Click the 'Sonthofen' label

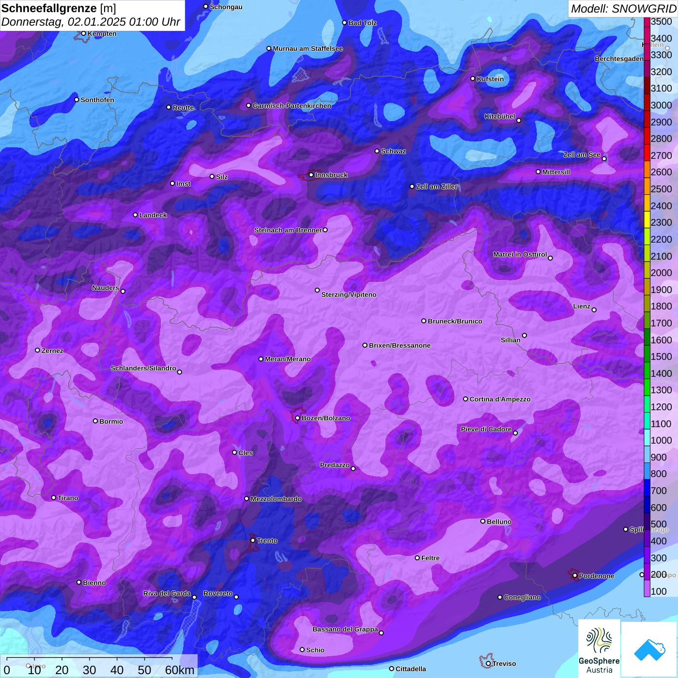click(97, 100)
